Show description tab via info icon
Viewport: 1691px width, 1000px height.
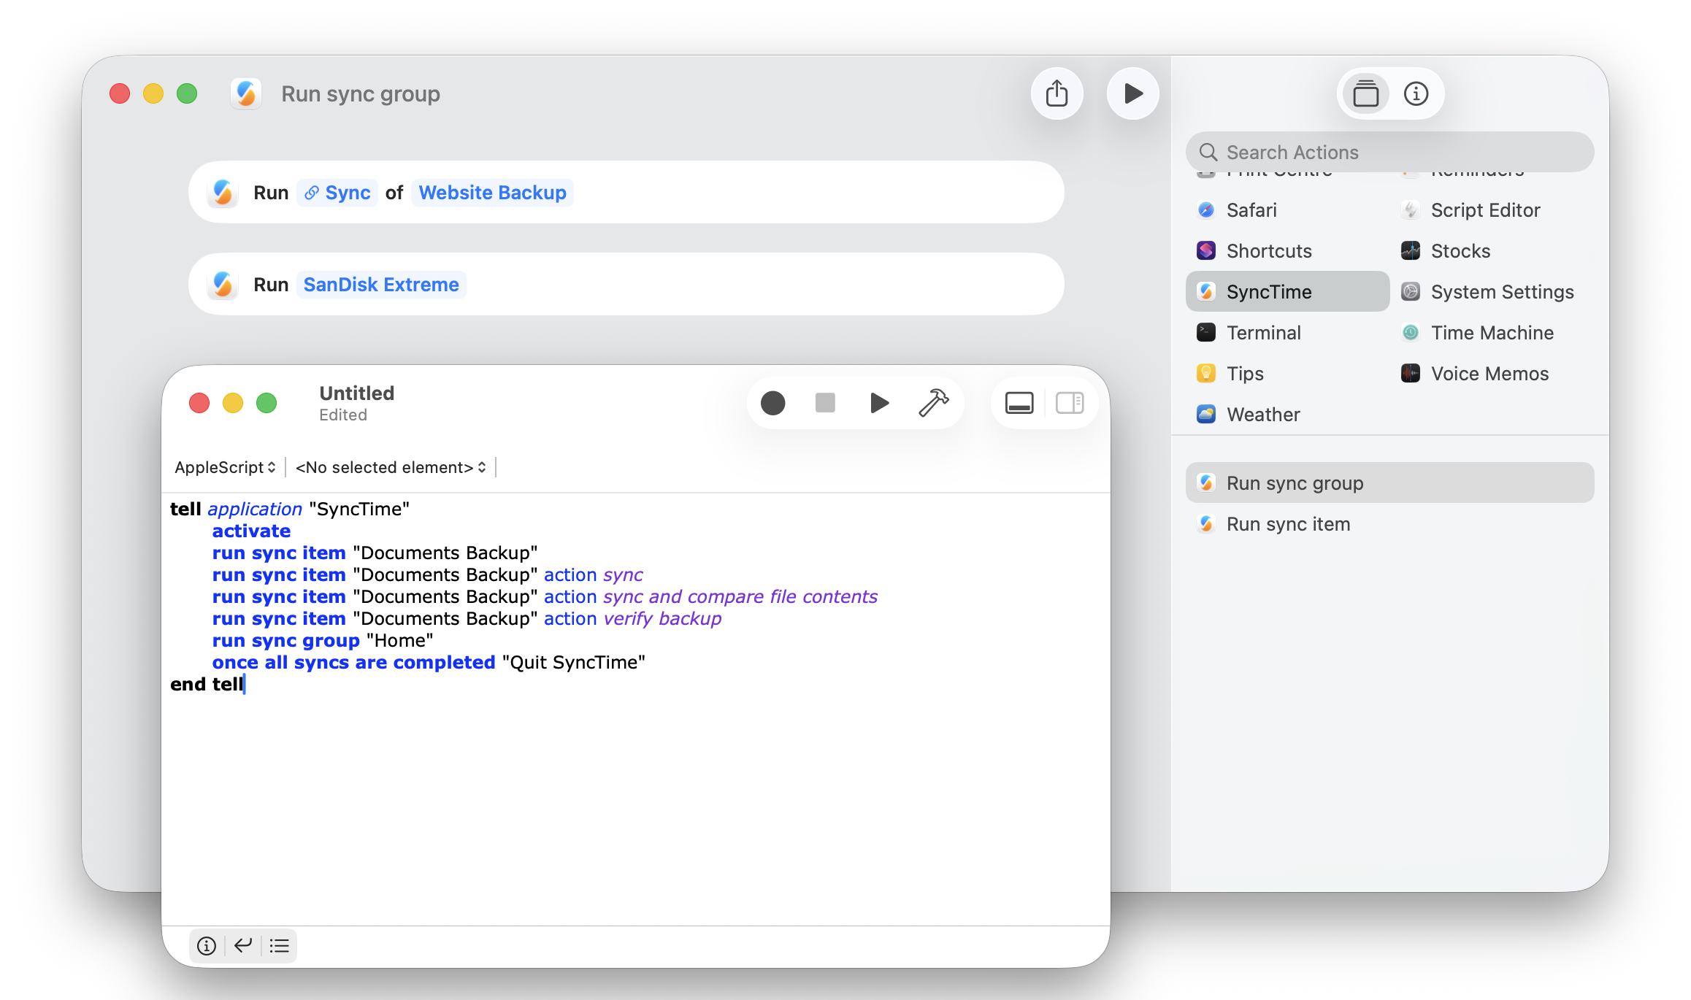(x=207, y=946)
